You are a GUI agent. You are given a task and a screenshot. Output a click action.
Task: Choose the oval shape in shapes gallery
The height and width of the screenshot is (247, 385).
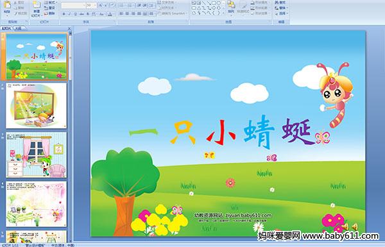[x=219, y=3]
